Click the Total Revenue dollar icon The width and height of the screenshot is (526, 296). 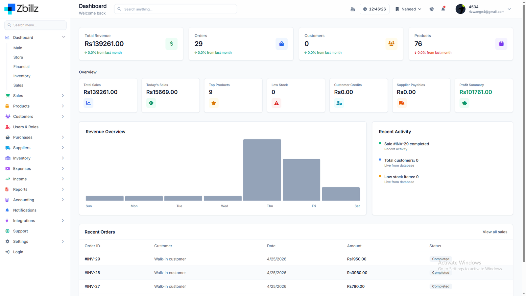pos(172,44)
